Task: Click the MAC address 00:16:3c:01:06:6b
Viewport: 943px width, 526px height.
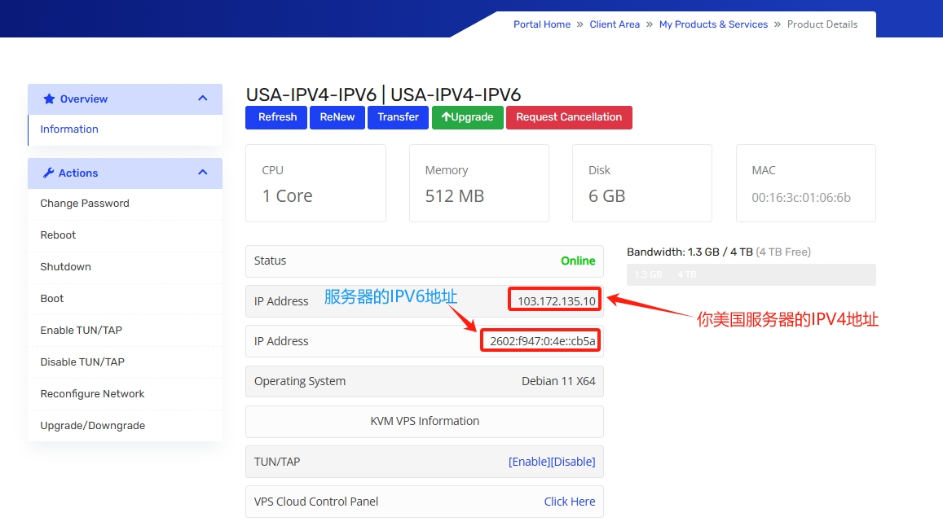Action: 801,198
